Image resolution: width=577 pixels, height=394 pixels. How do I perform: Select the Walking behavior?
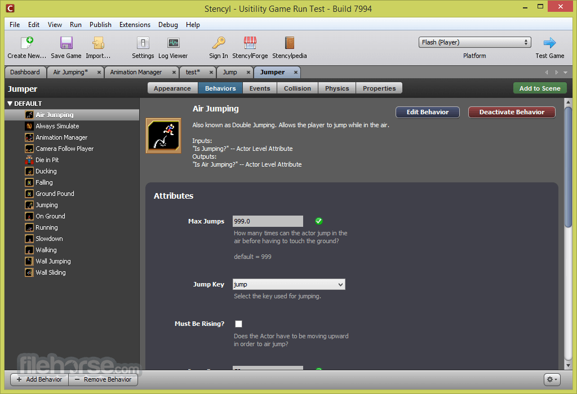tap(72, 250)
